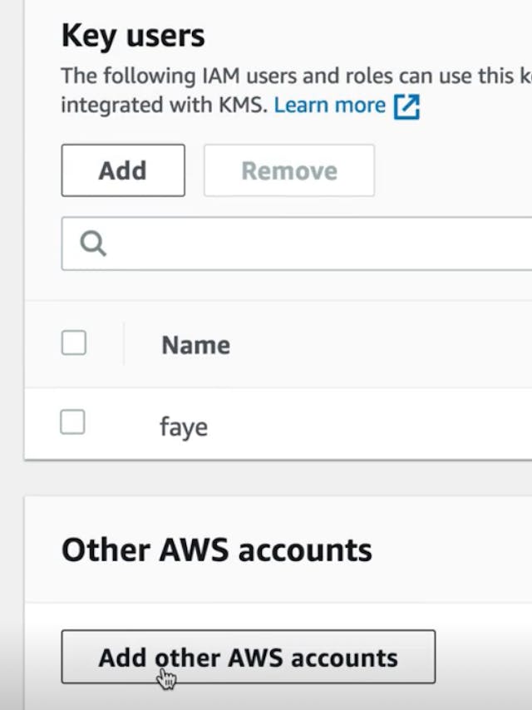Toggle the select-all checkbox in the table header
532x710 pixels.
coord(72,343)
